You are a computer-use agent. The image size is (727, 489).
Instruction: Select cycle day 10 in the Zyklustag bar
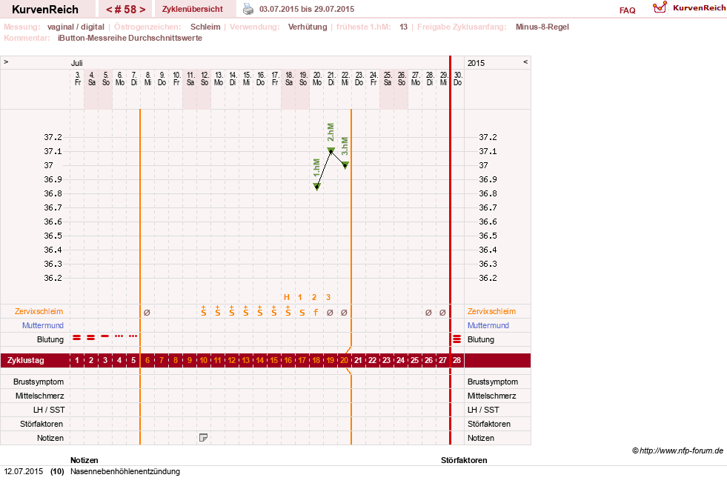tap(204, 360)
